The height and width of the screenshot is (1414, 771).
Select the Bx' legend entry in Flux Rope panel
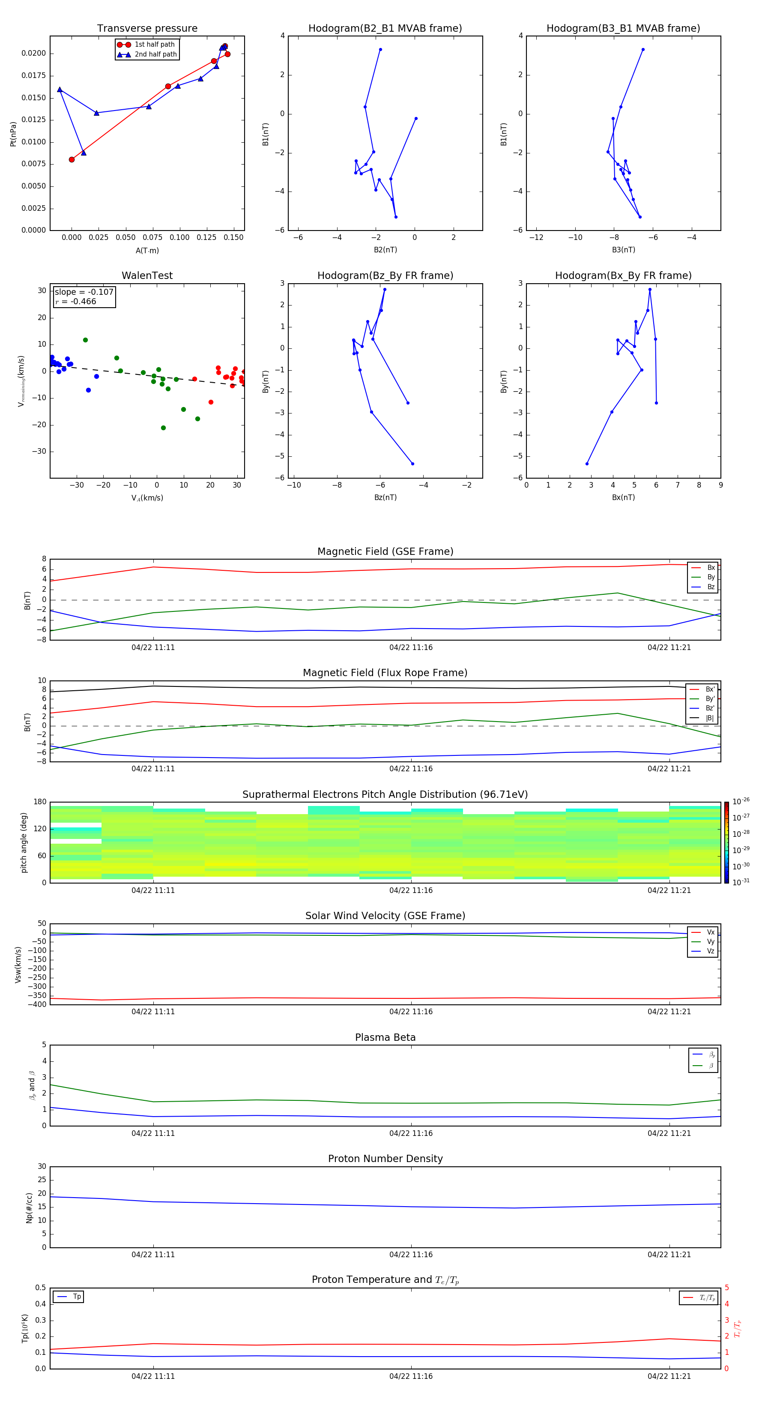click(x=702, y=689)
